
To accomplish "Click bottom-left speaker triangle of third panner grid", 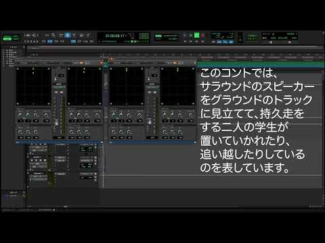I will point(111,104).
